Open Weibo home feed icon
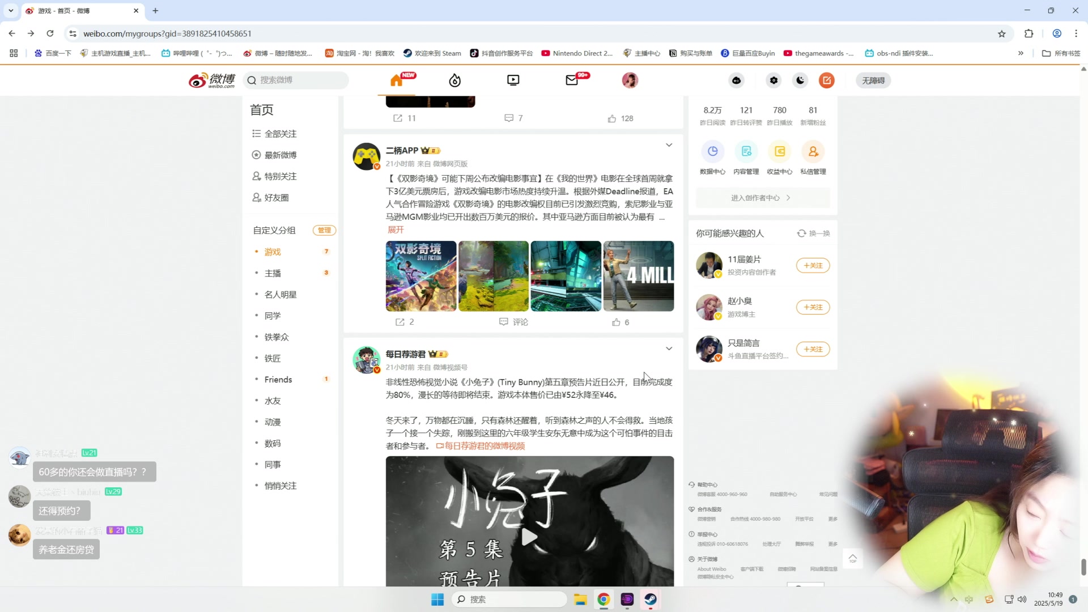Viewport: 1088px width, 612px height. click(397, 80)
